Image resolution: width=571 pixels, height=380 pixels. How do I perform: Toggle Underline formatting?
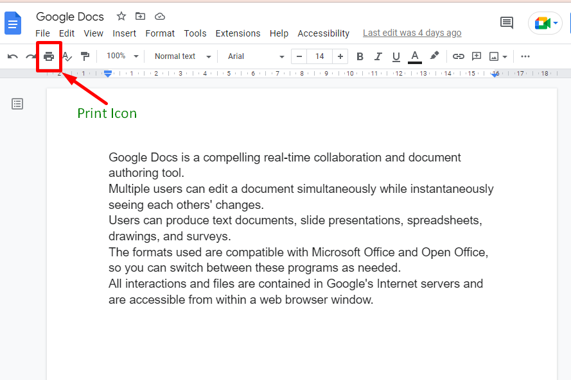point(396,56)
